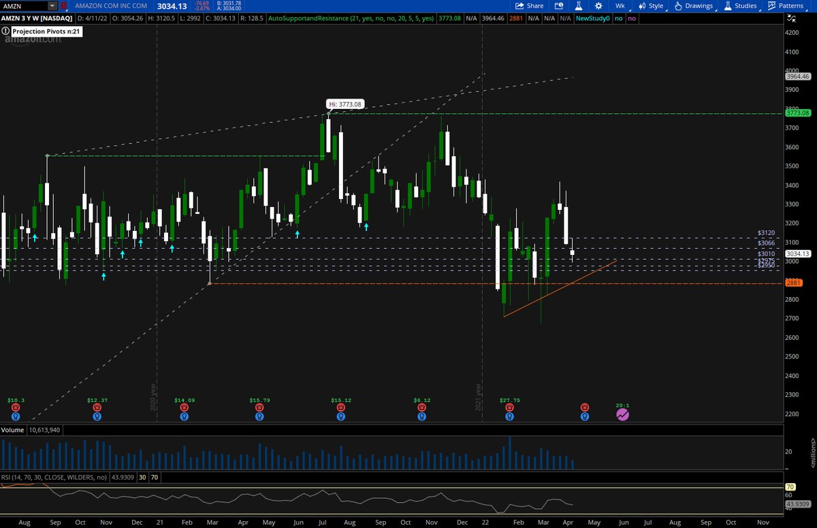817x528 pixels.
Task: Click the red earnings phone icon under $12.37
Action: [97, 407]
